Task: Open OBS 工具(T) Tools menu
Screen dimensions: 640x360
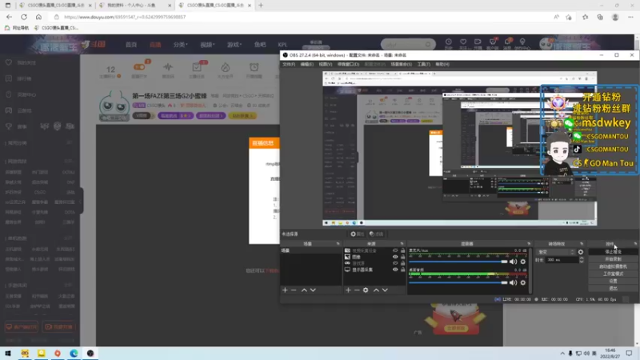Action: point(424,64)
